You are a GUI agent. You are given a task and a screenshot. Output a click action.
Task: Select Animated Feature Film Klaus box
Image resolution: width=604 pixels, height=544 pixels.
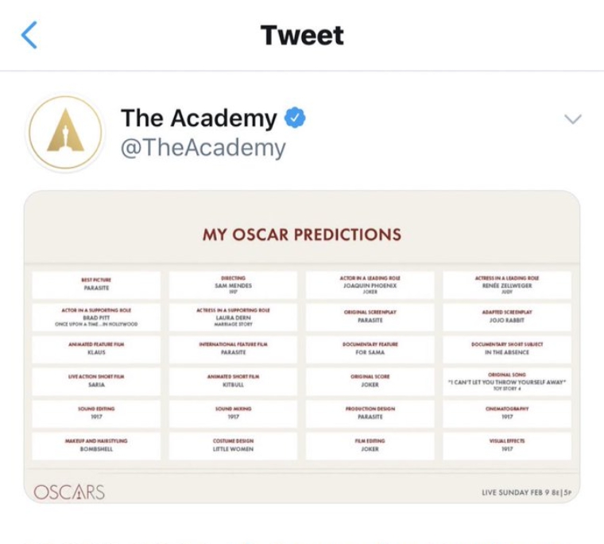(96, 349)
